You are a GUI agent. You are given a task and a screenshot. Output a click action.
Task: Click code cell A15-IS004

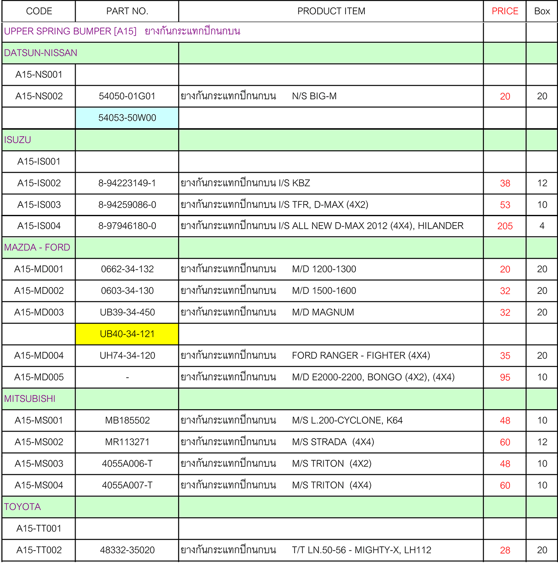click(39, 226)
